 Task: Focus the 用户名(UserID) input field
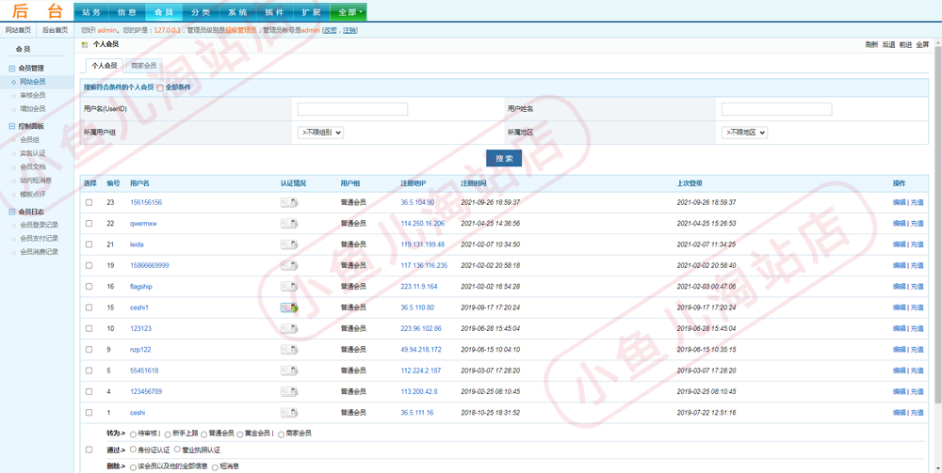tap(352, 109)
